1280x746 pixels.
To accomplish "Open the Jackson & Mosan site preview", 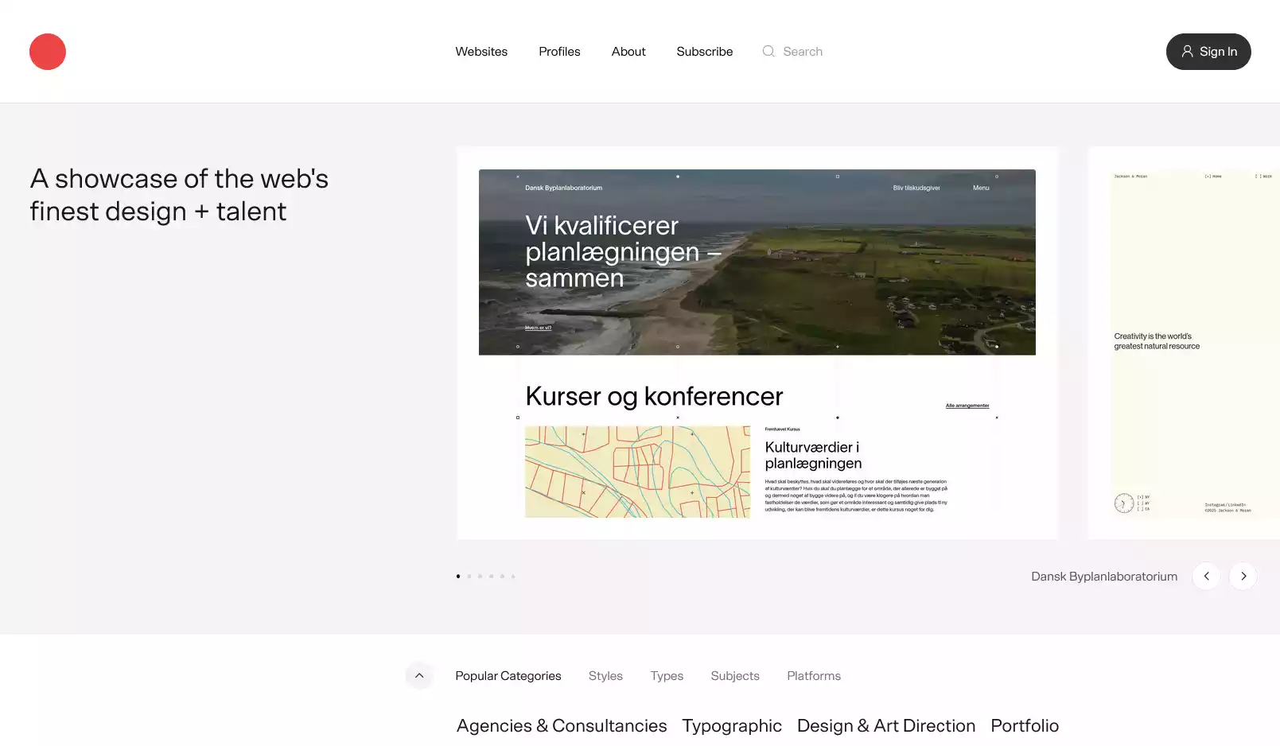I will [x=1185, y=344].
